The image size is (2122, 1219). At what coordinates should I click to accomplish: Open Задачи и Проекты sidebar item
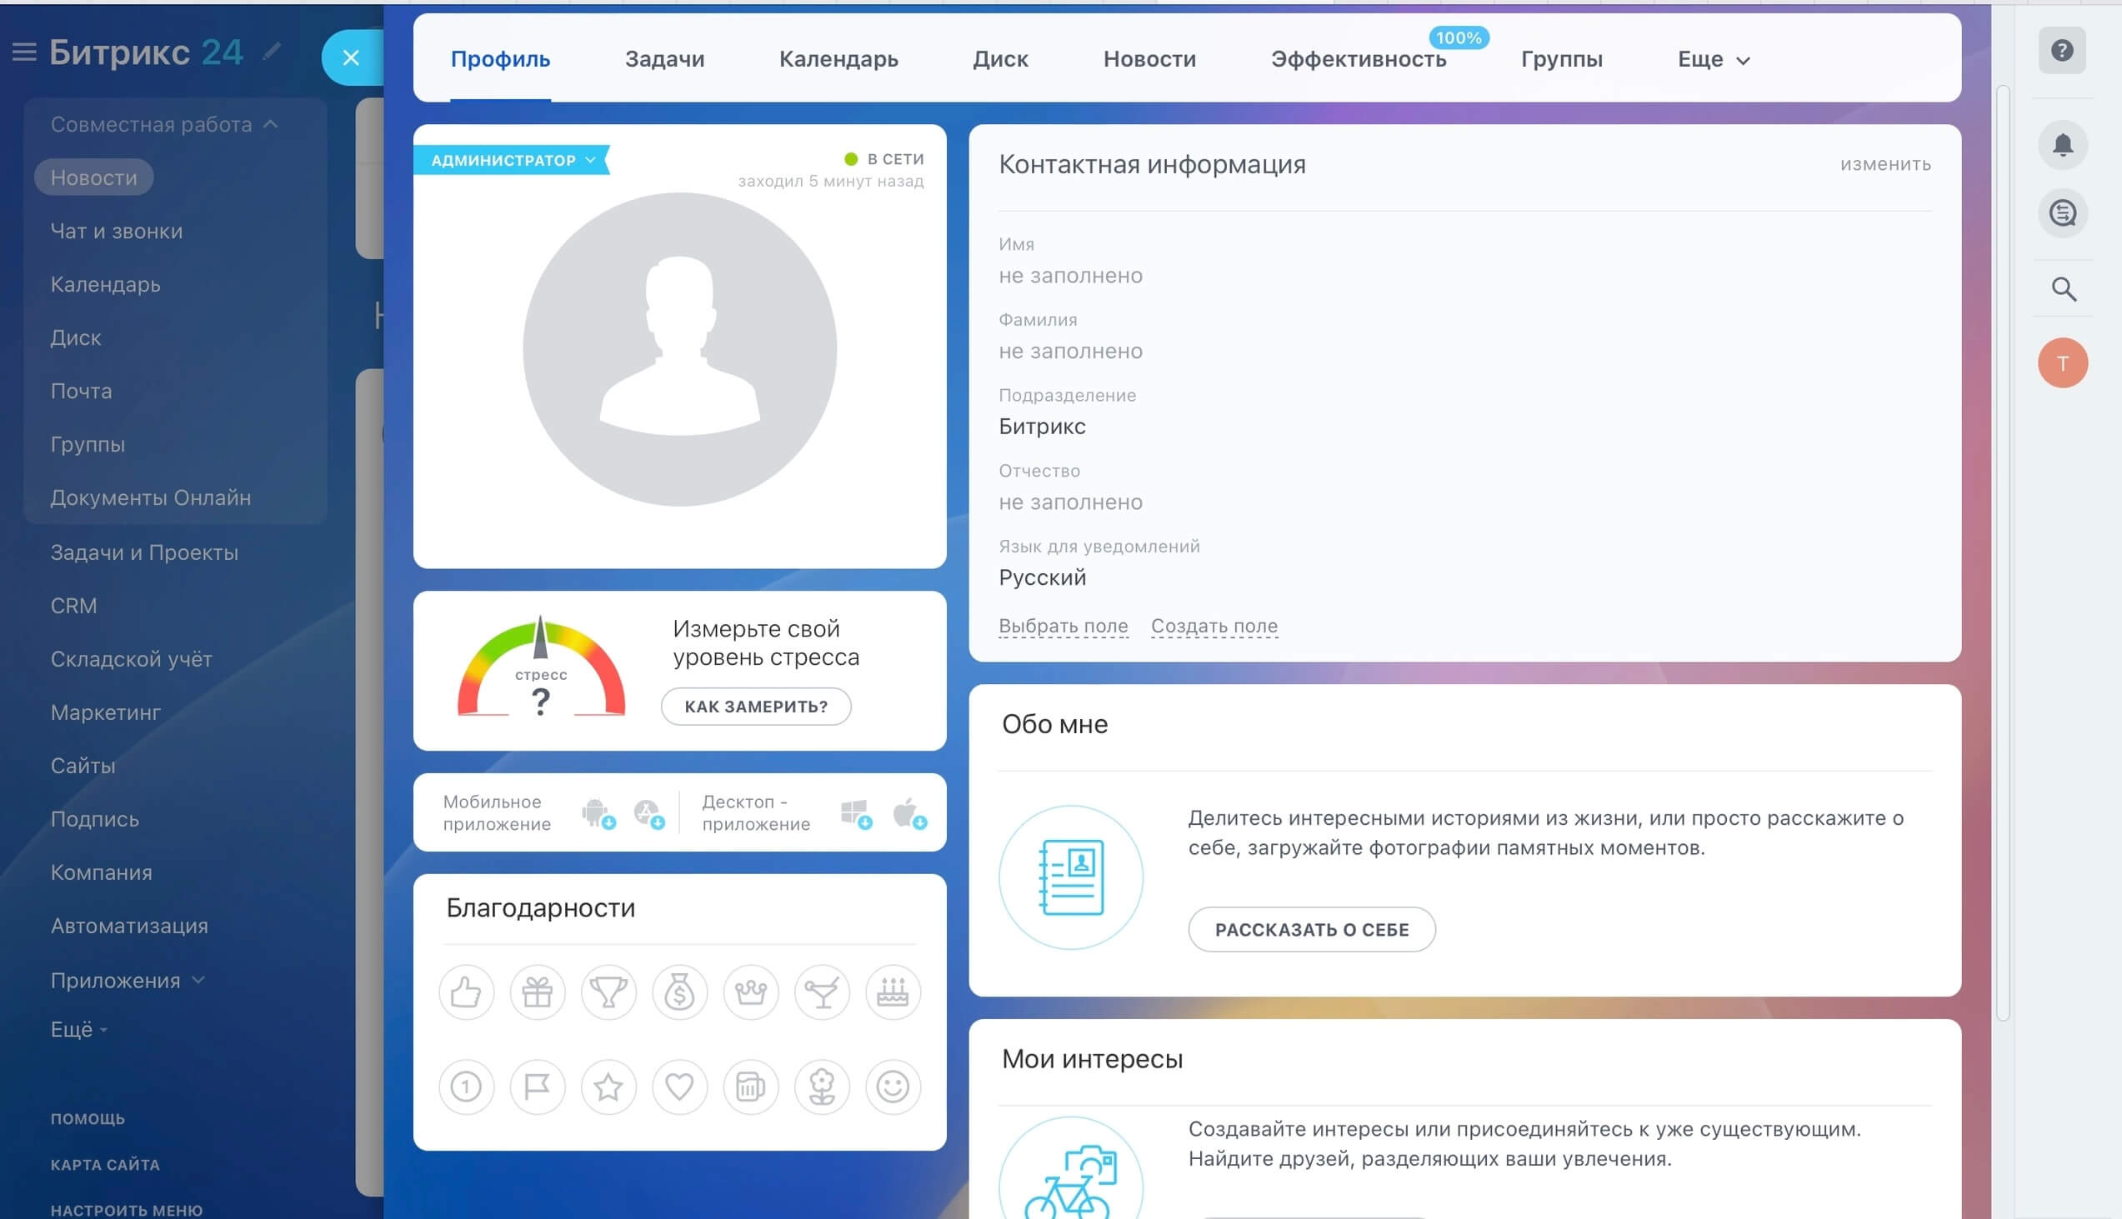144,552
